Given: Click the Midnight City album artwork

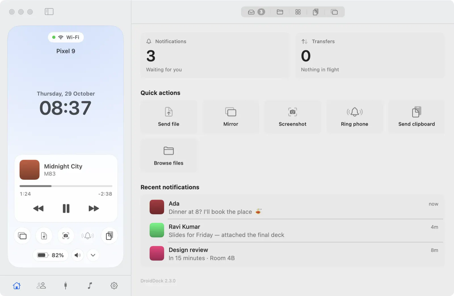Looking at the screenshot, I should [x=30, y=170].
